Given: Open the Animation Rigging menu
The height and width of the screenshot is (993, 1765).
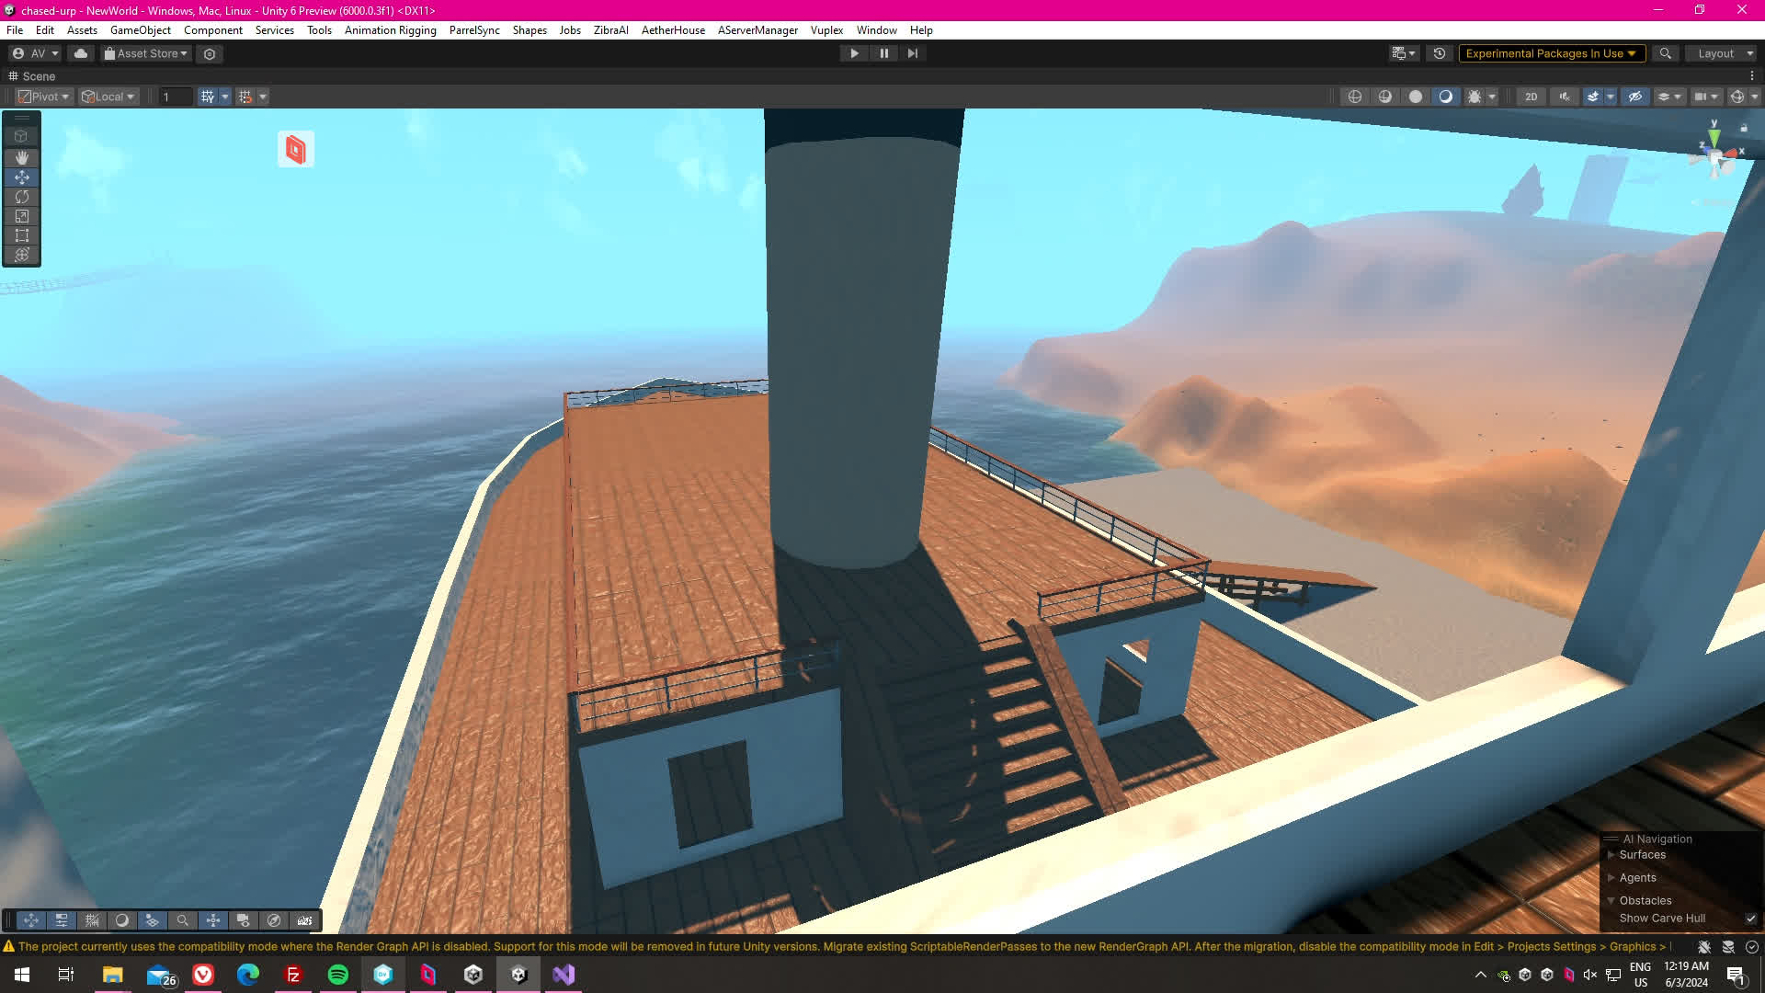Looking at the screenshot, I should tap(390, 30).
